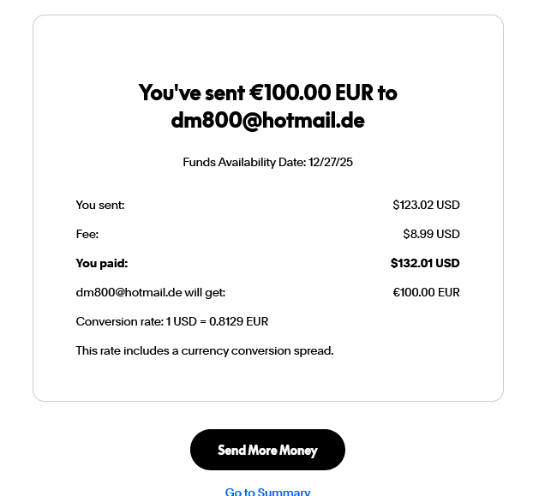
Task: Select the $132.01 USD total paid
Action: (425, 263)
